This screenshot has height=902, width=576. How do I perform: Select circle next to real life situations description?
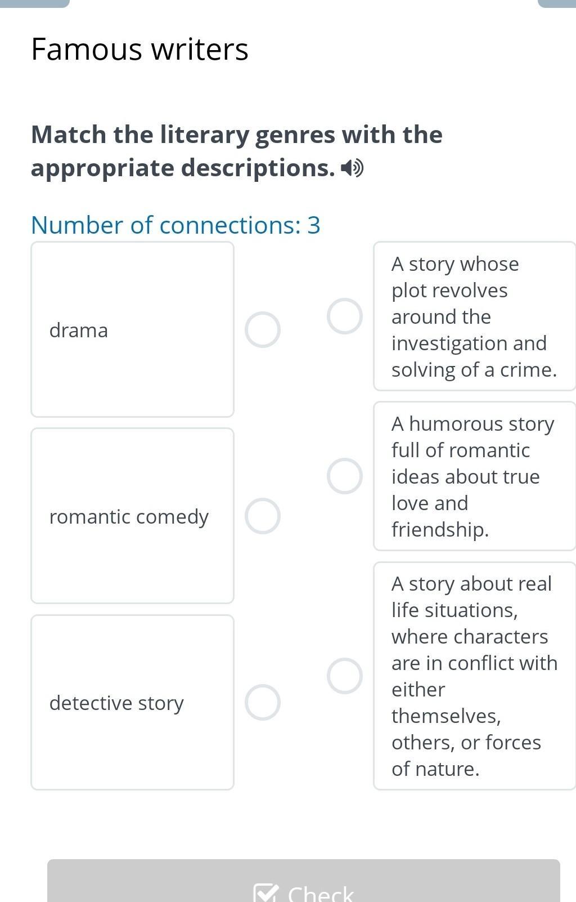click(344, 676)
